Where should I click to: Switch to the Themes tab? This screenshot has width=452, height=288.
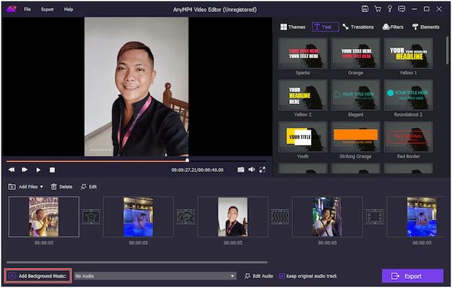click(292, 27)
